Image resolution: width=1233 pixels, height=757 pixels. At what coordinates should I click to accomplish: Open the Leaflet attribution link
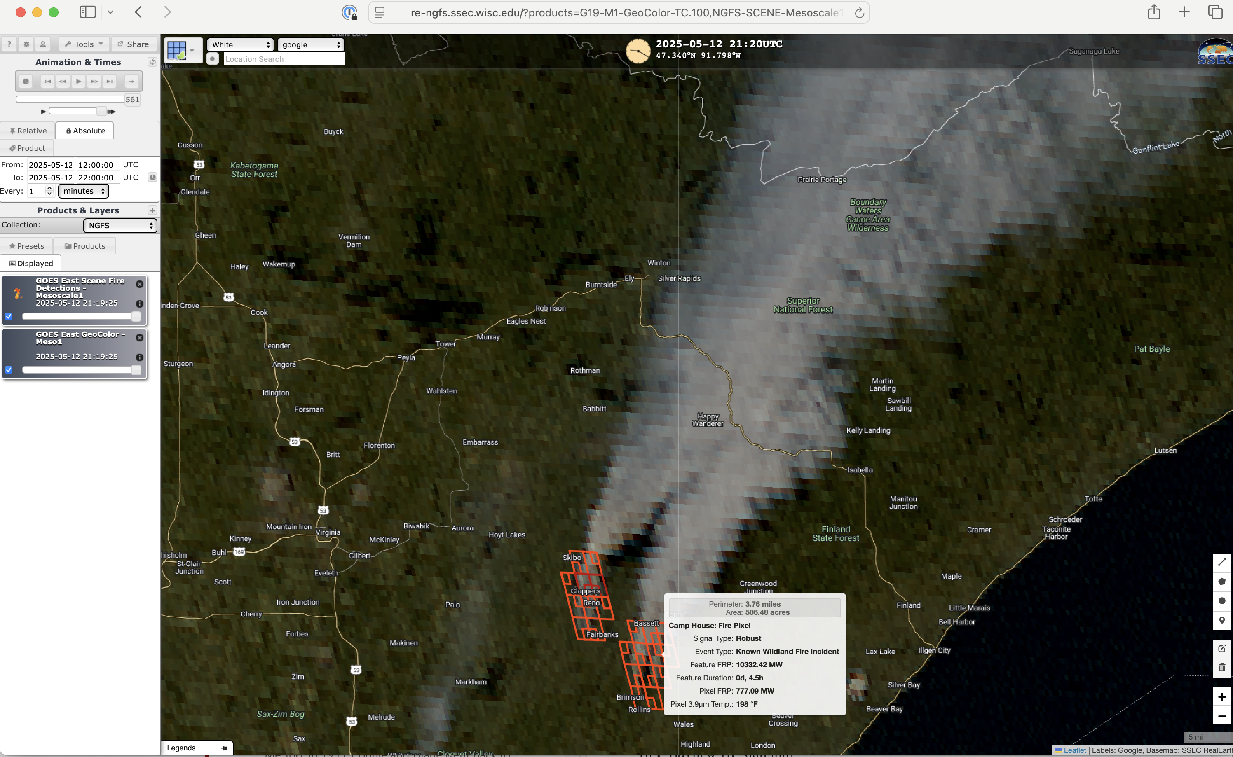(1075, 750)
